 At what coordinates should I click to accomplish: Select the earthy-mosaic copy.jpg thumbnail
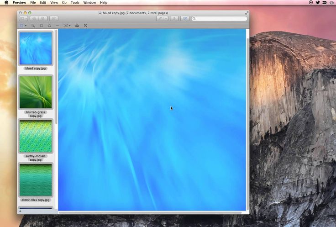click(x=36, y=136)
